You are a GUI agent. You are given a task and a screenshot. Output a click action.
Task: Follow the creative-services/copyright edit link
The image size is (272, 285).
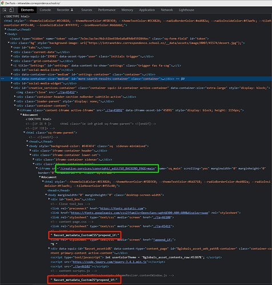click(107, 168)
